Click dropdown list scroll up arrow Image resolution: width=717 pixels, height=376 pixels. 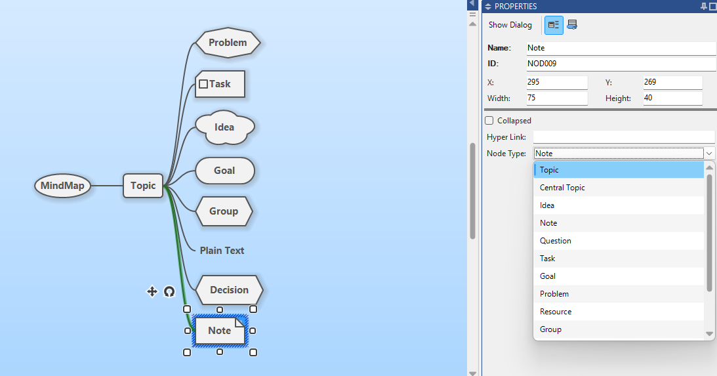709,167
